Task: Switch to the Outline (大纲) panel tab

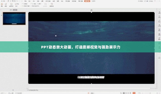Action: tap(11, 10)
